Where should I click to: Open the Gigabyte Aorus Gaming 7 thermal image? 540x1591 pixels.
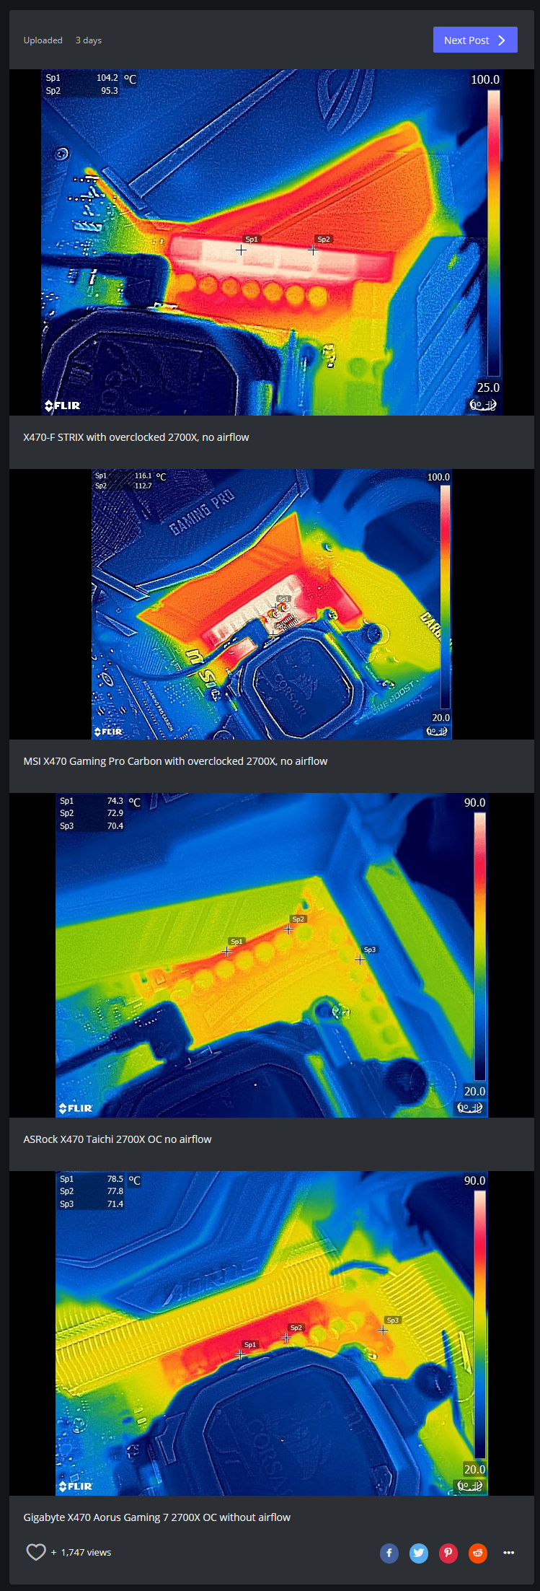pyautogui.click(x=272, y=1333)
